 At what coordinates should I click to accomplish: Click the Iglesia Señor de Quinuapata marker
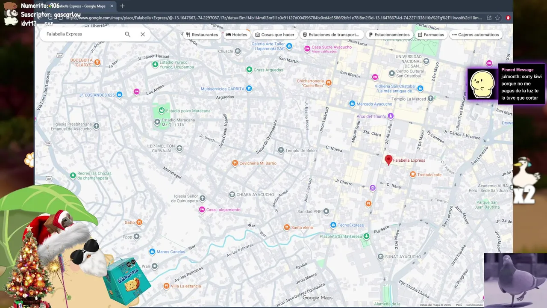pos(203,198)
